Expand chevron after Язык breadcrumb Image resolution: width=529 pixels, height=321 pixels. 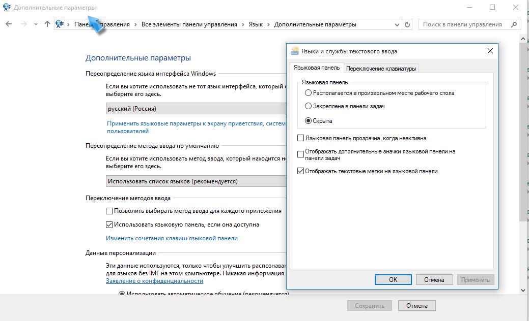point(268,24)
